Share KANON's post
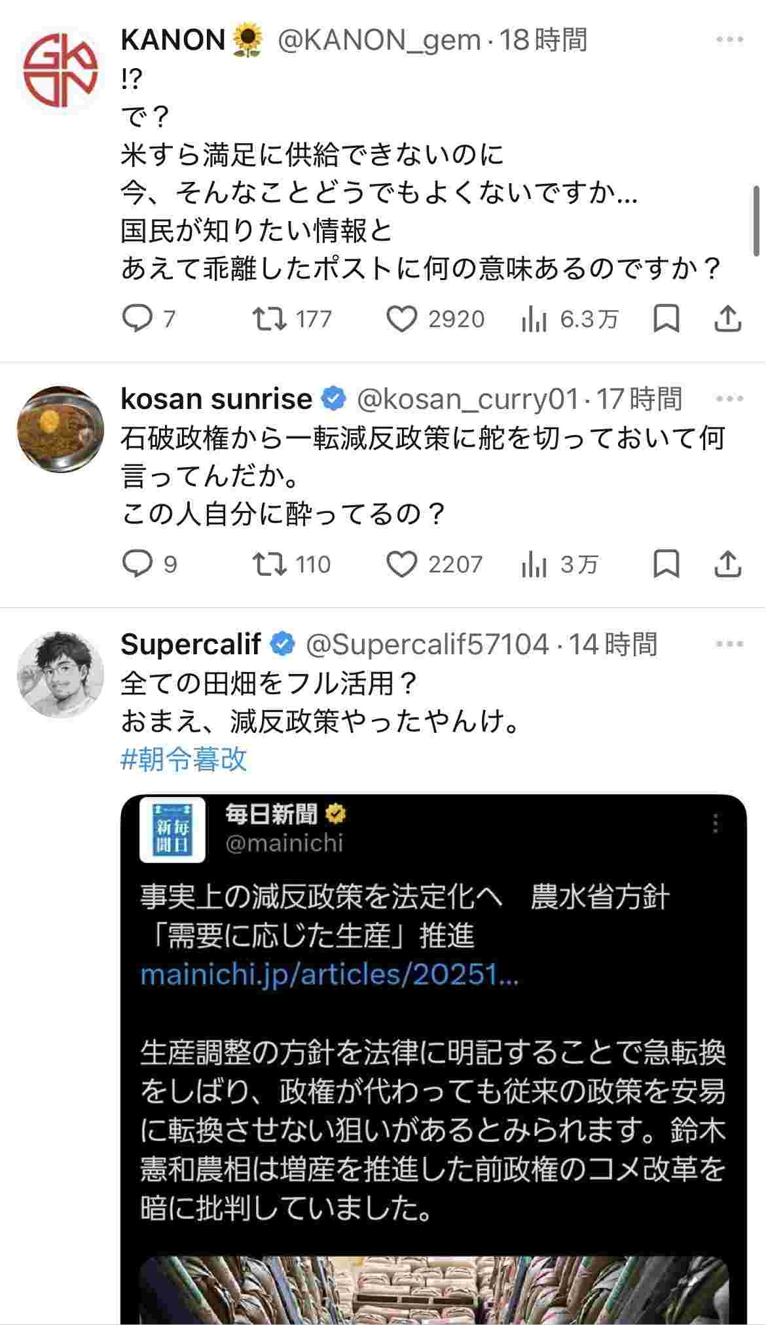Viewport: 766px width, 1325px height. tap(727, 319)
